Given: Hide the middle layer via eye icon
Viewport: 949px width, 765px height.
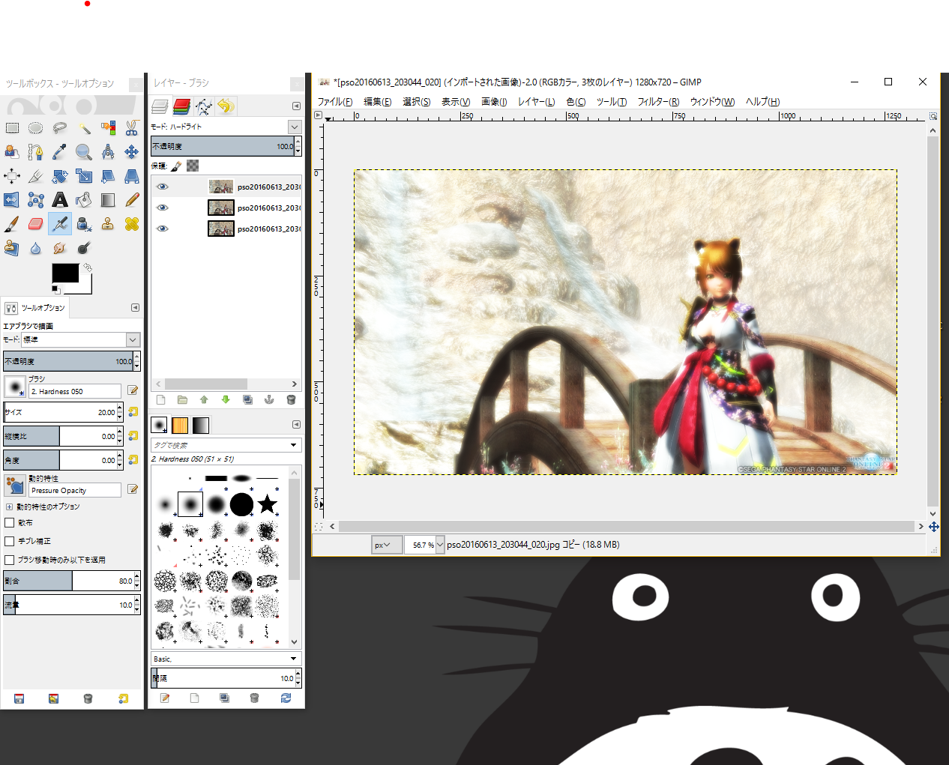Looking at the screenshot, I should (163, 208).
